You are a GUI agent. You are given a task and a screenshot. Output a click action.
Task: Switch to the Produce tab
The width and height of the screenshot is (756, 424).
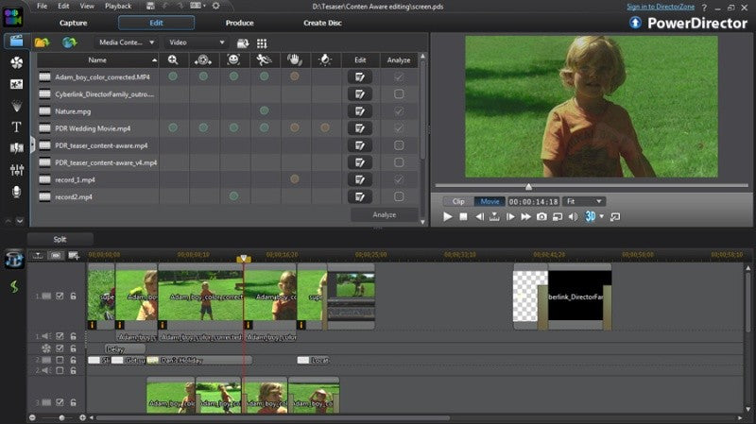[240, 23]
